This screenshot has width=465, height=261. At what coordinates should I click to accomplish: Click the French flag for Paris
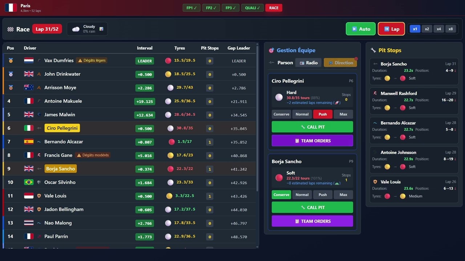11,8
